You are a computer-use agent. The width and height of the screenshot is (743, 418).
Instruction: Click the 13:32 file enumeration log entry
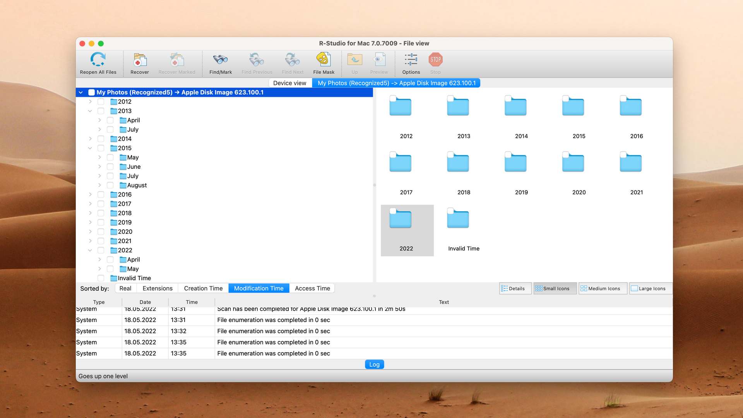point(374,331)
